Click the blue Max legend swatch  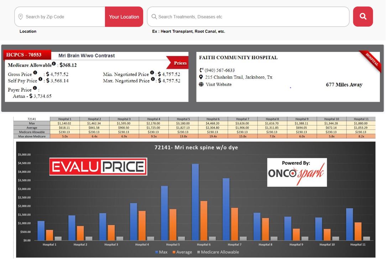click(157, 252)
